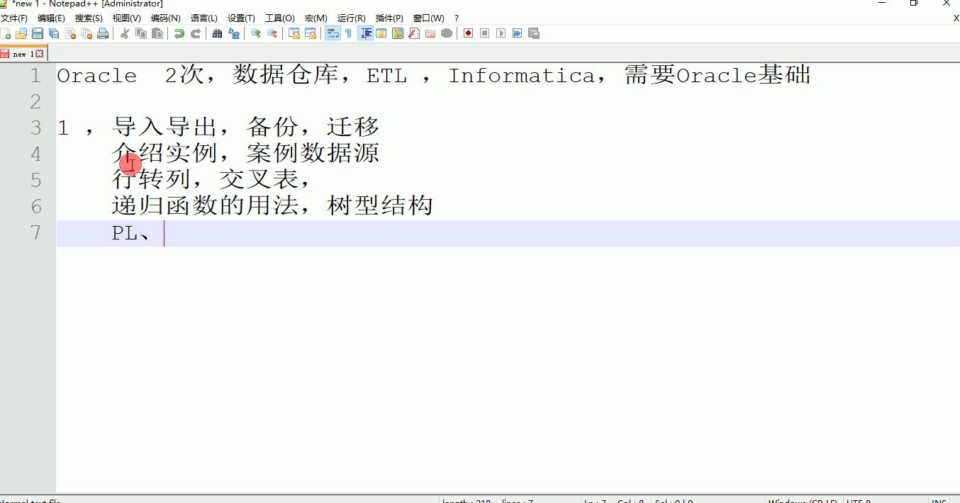Toggle synchronized vertical scrolling
Screen dimensions: 960x503
point(294,33)
